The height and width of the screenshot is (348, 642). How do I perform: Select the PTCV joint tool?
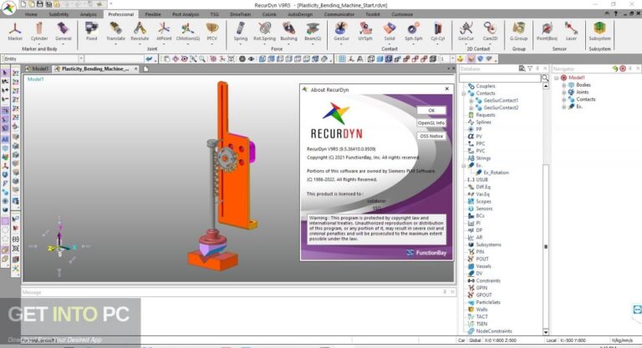(211, 32)
